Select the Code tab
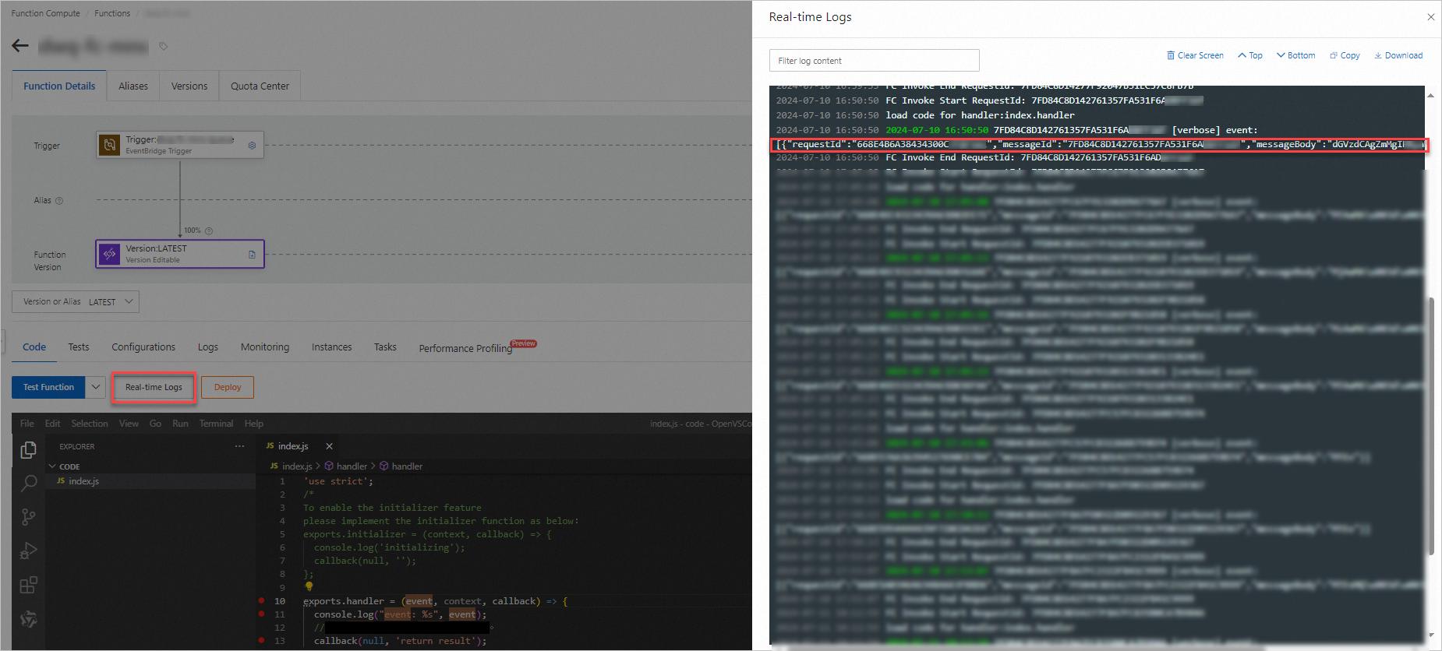The height and width of the screenshot is (651, 1442). pos(34,347)
